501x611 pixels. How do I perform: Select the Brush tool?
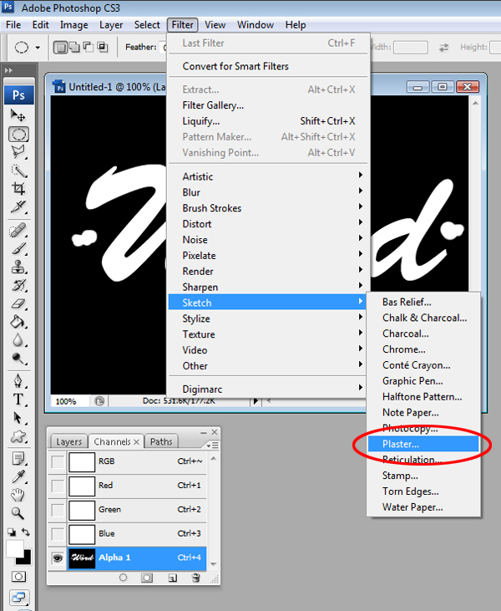pos(18,248)
